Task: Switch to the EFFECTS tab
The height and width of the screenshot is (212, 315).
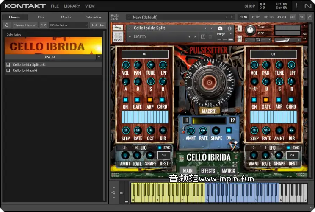Action: (x=208, y=171)
